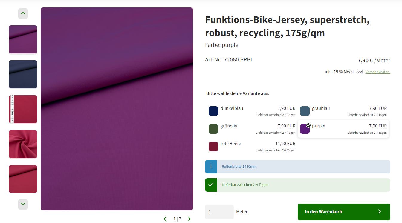Open the twisted red fabric thumbnail

[23, 144]
